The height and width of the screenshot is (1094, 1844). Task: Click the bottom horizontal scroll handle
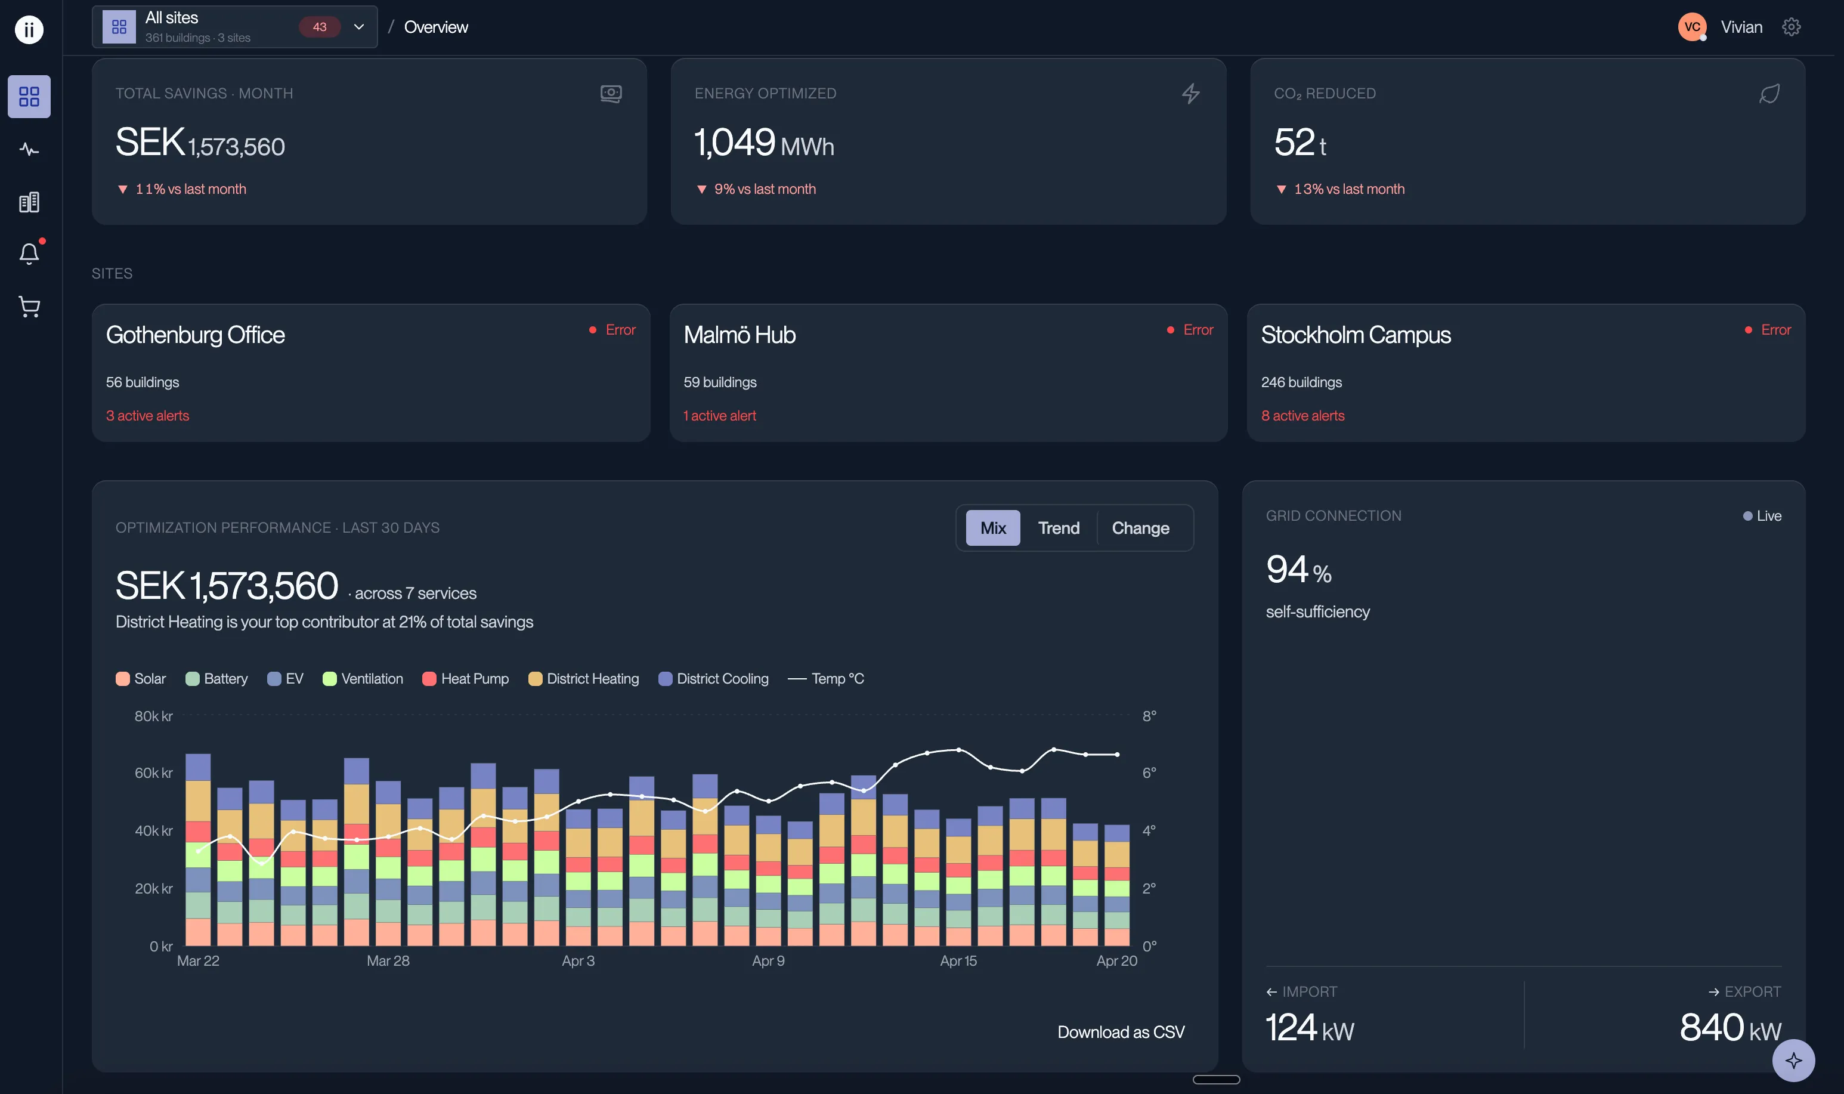(1216, 1080)
